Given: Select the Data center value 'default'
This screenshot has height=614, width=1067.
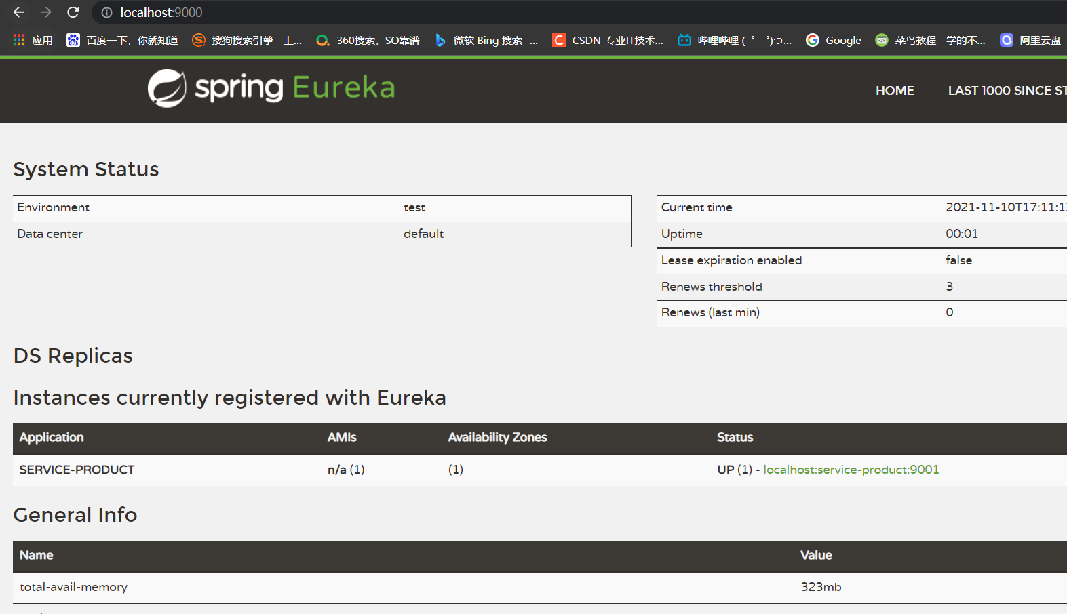Looking at the screenshot, I should click(423, 234).
